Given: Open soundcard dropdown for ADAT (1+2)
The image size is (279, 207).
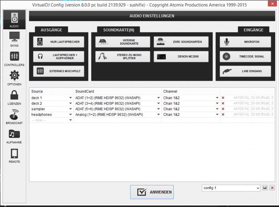Looking at the screenshot, I should 158,98.
